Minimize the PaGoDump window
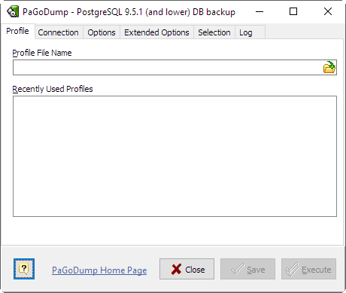Viewport: 346px width, 293px height. click(259, 11)
